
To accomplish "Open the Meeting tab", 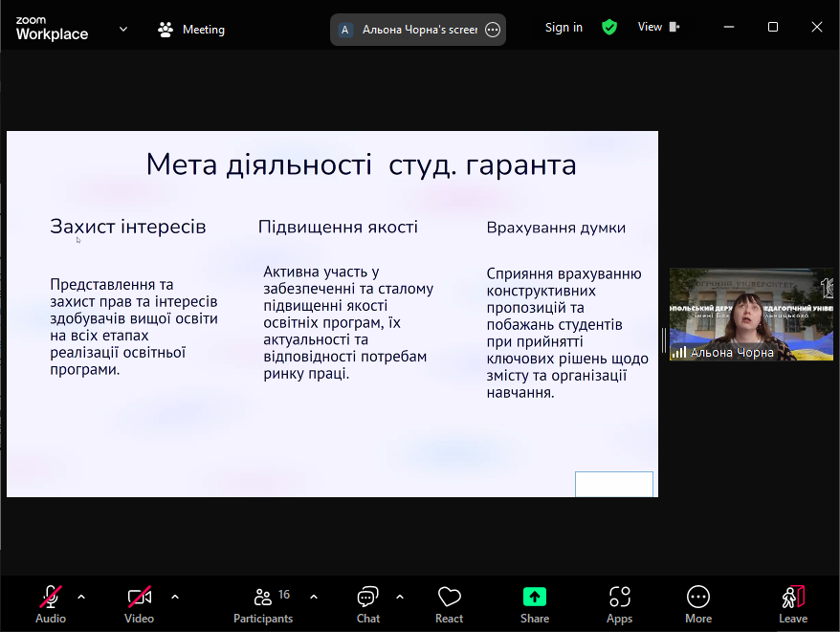I will click(192, 30).
